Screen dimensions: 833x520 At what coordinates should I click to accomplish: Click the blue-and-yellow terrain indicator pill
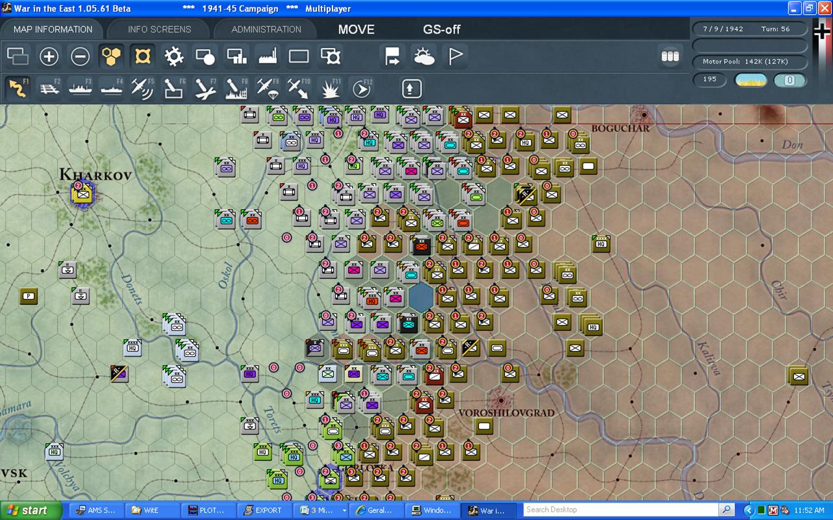(751, 80)
